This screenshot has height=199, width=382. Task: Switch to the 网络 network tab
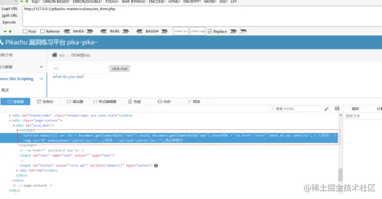click(x=194, y=101)
